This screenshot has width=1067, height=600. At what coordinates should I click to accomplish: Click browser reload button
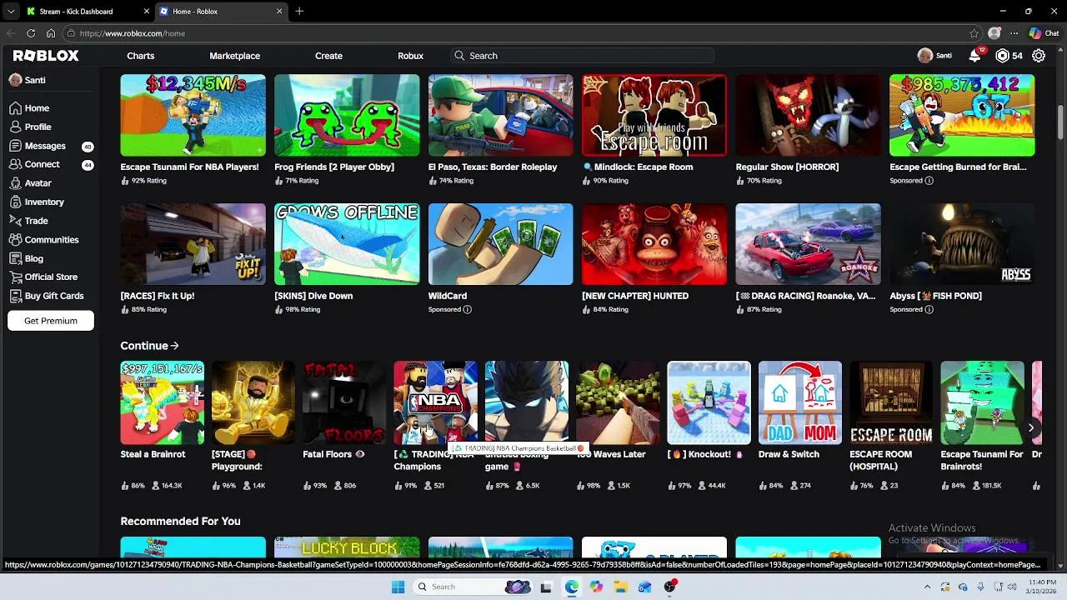pyautogui.click(x=31, y=33)
